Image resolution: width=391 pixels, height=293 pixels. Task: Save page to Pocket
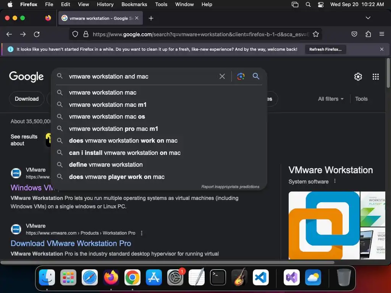click(354, 34)
